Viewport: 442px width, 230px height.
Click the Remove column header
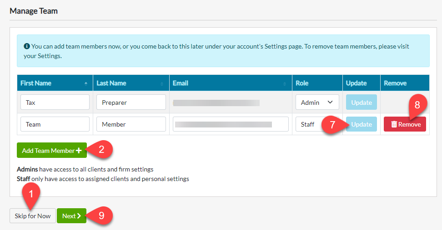click(405, 83)
